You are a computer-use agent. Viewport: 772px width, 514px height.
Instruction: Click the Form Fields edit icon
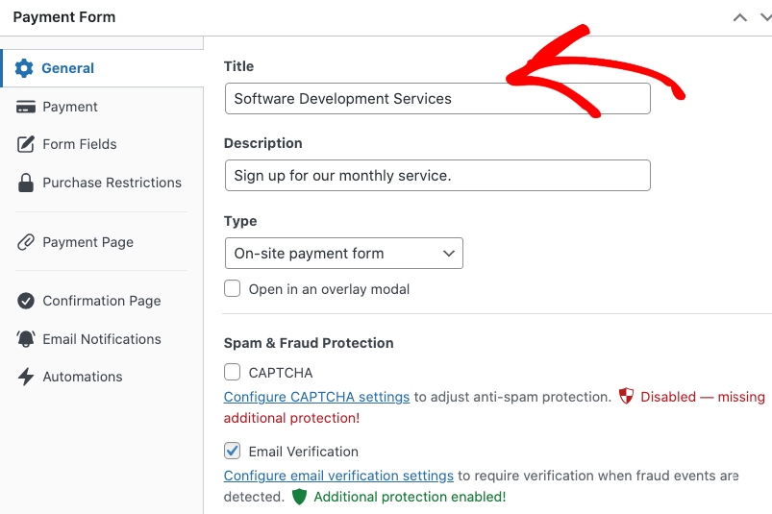click(26, 144)
